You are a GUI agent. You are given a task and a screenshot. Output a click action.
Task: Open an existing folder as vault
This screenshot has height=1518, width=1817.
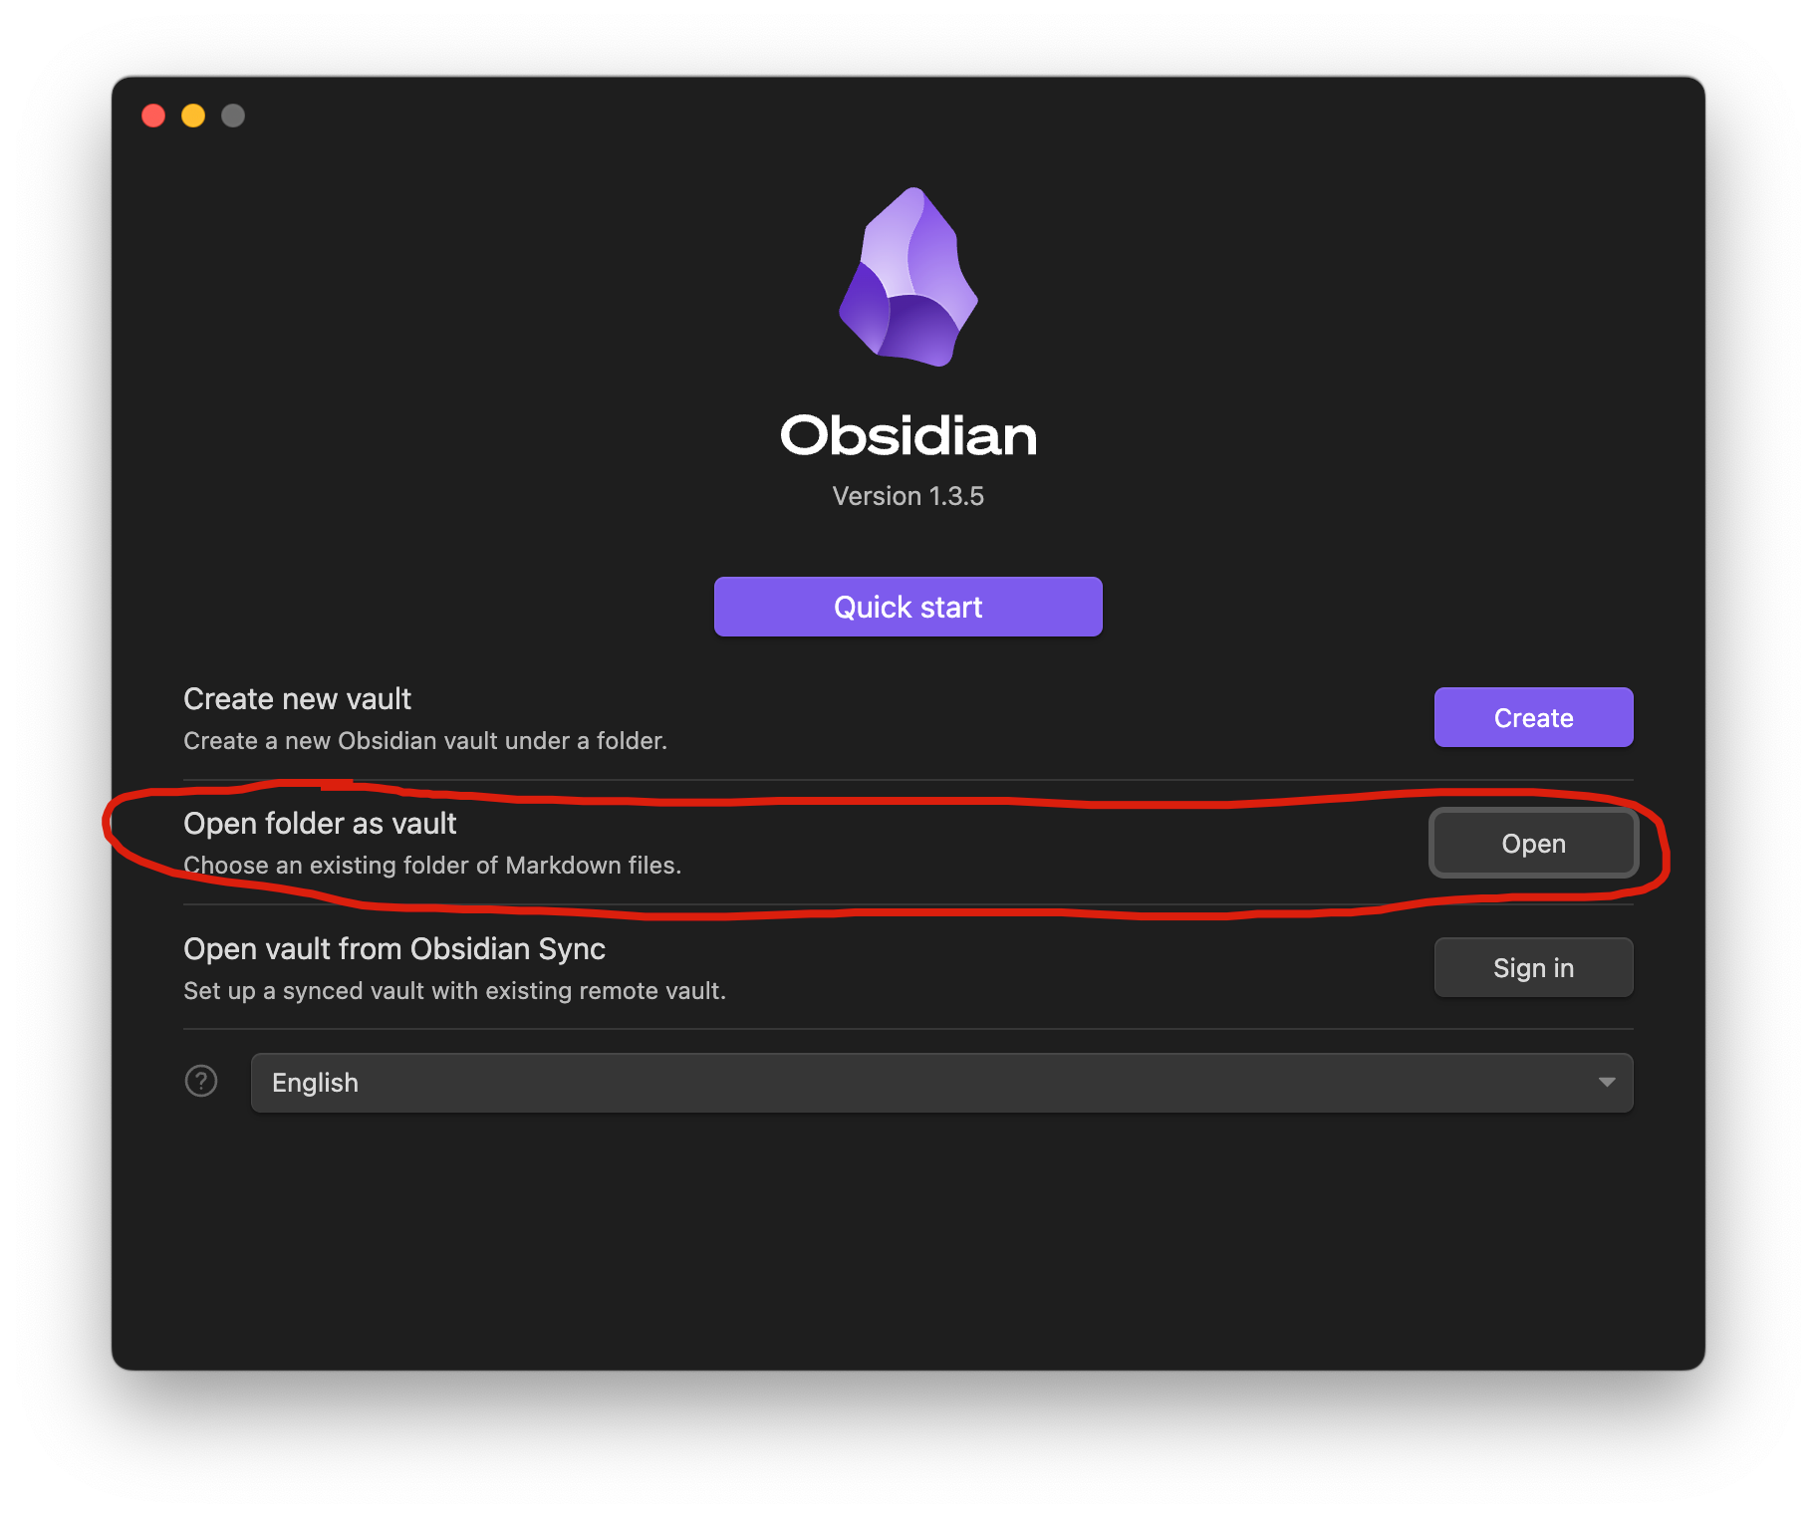click(x=1533, y=843)
